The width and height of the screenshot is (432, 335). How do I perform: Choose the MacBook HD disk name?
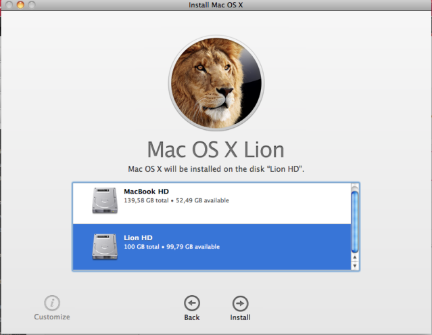tap(146, 192)
